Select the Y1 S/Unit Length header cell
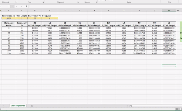The image size is (182, 111). 94,24
